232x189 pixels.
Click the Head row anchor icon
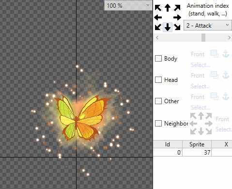point(226,75)
